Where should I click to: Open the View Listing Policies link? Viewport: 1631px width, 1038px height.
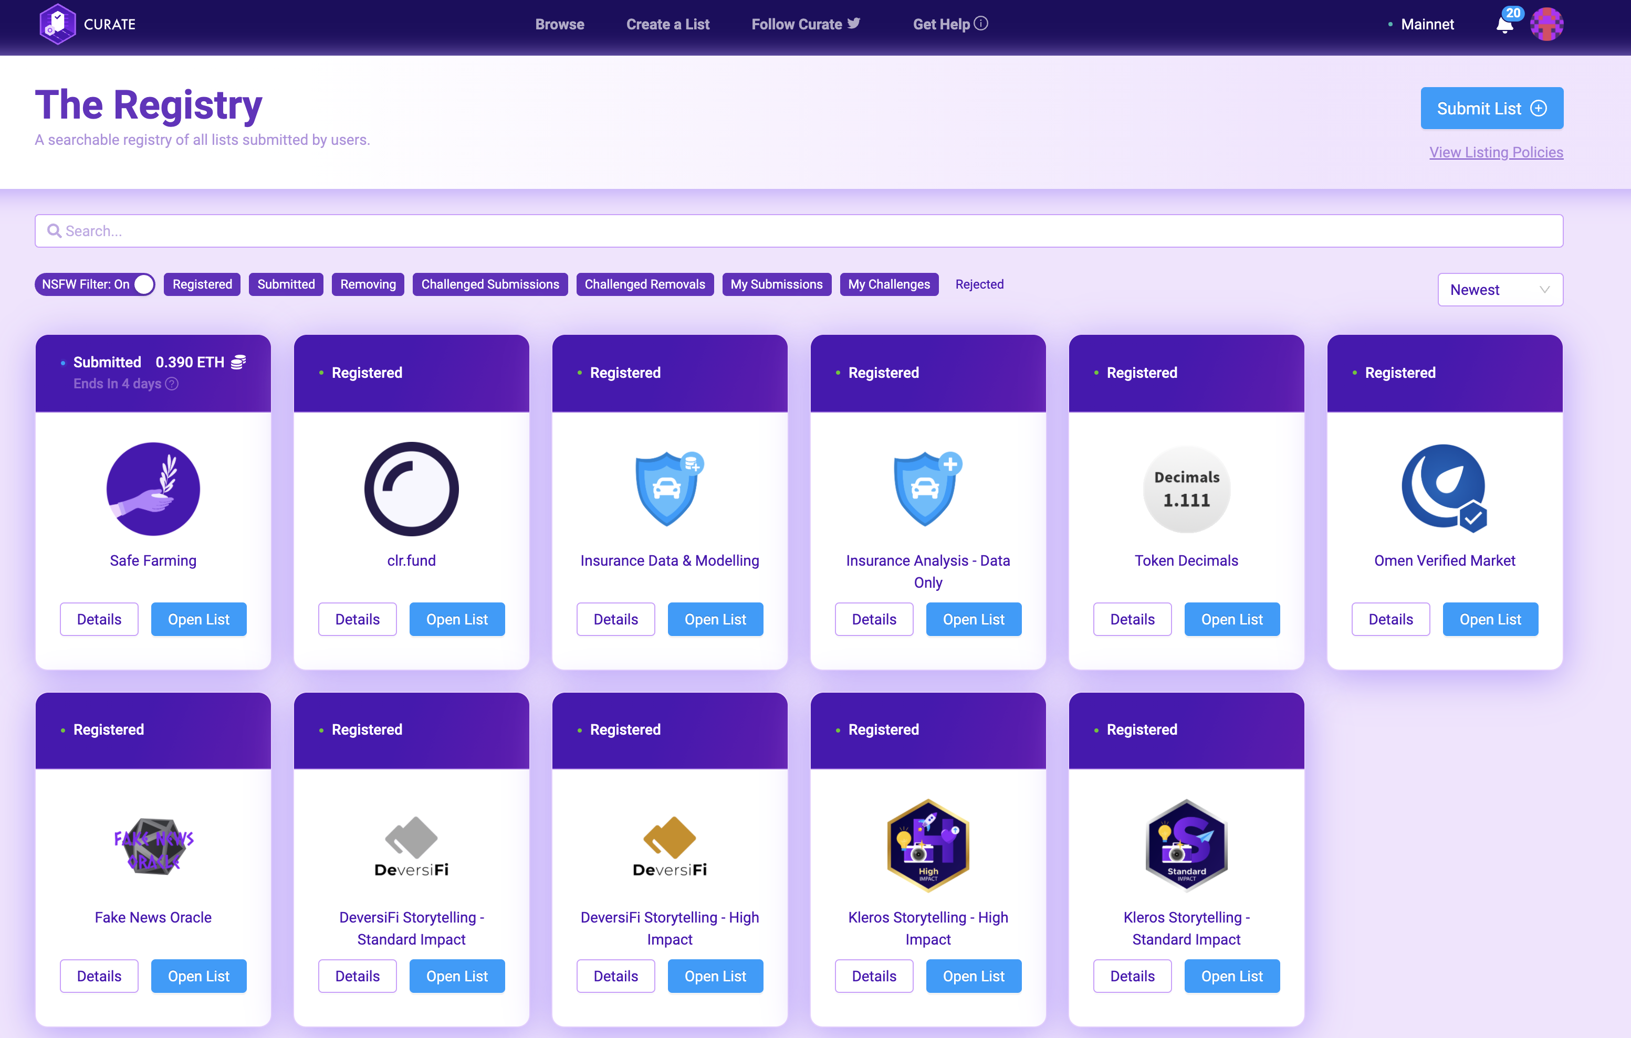coord(1496,152)
